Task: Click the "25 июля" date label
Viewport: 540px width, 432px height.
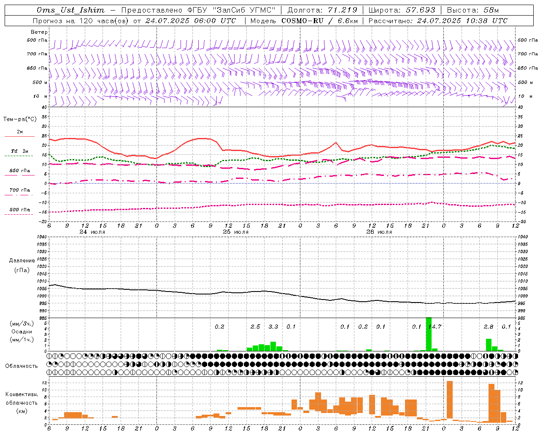Action: pyautogui.click(x=236, y=232)
